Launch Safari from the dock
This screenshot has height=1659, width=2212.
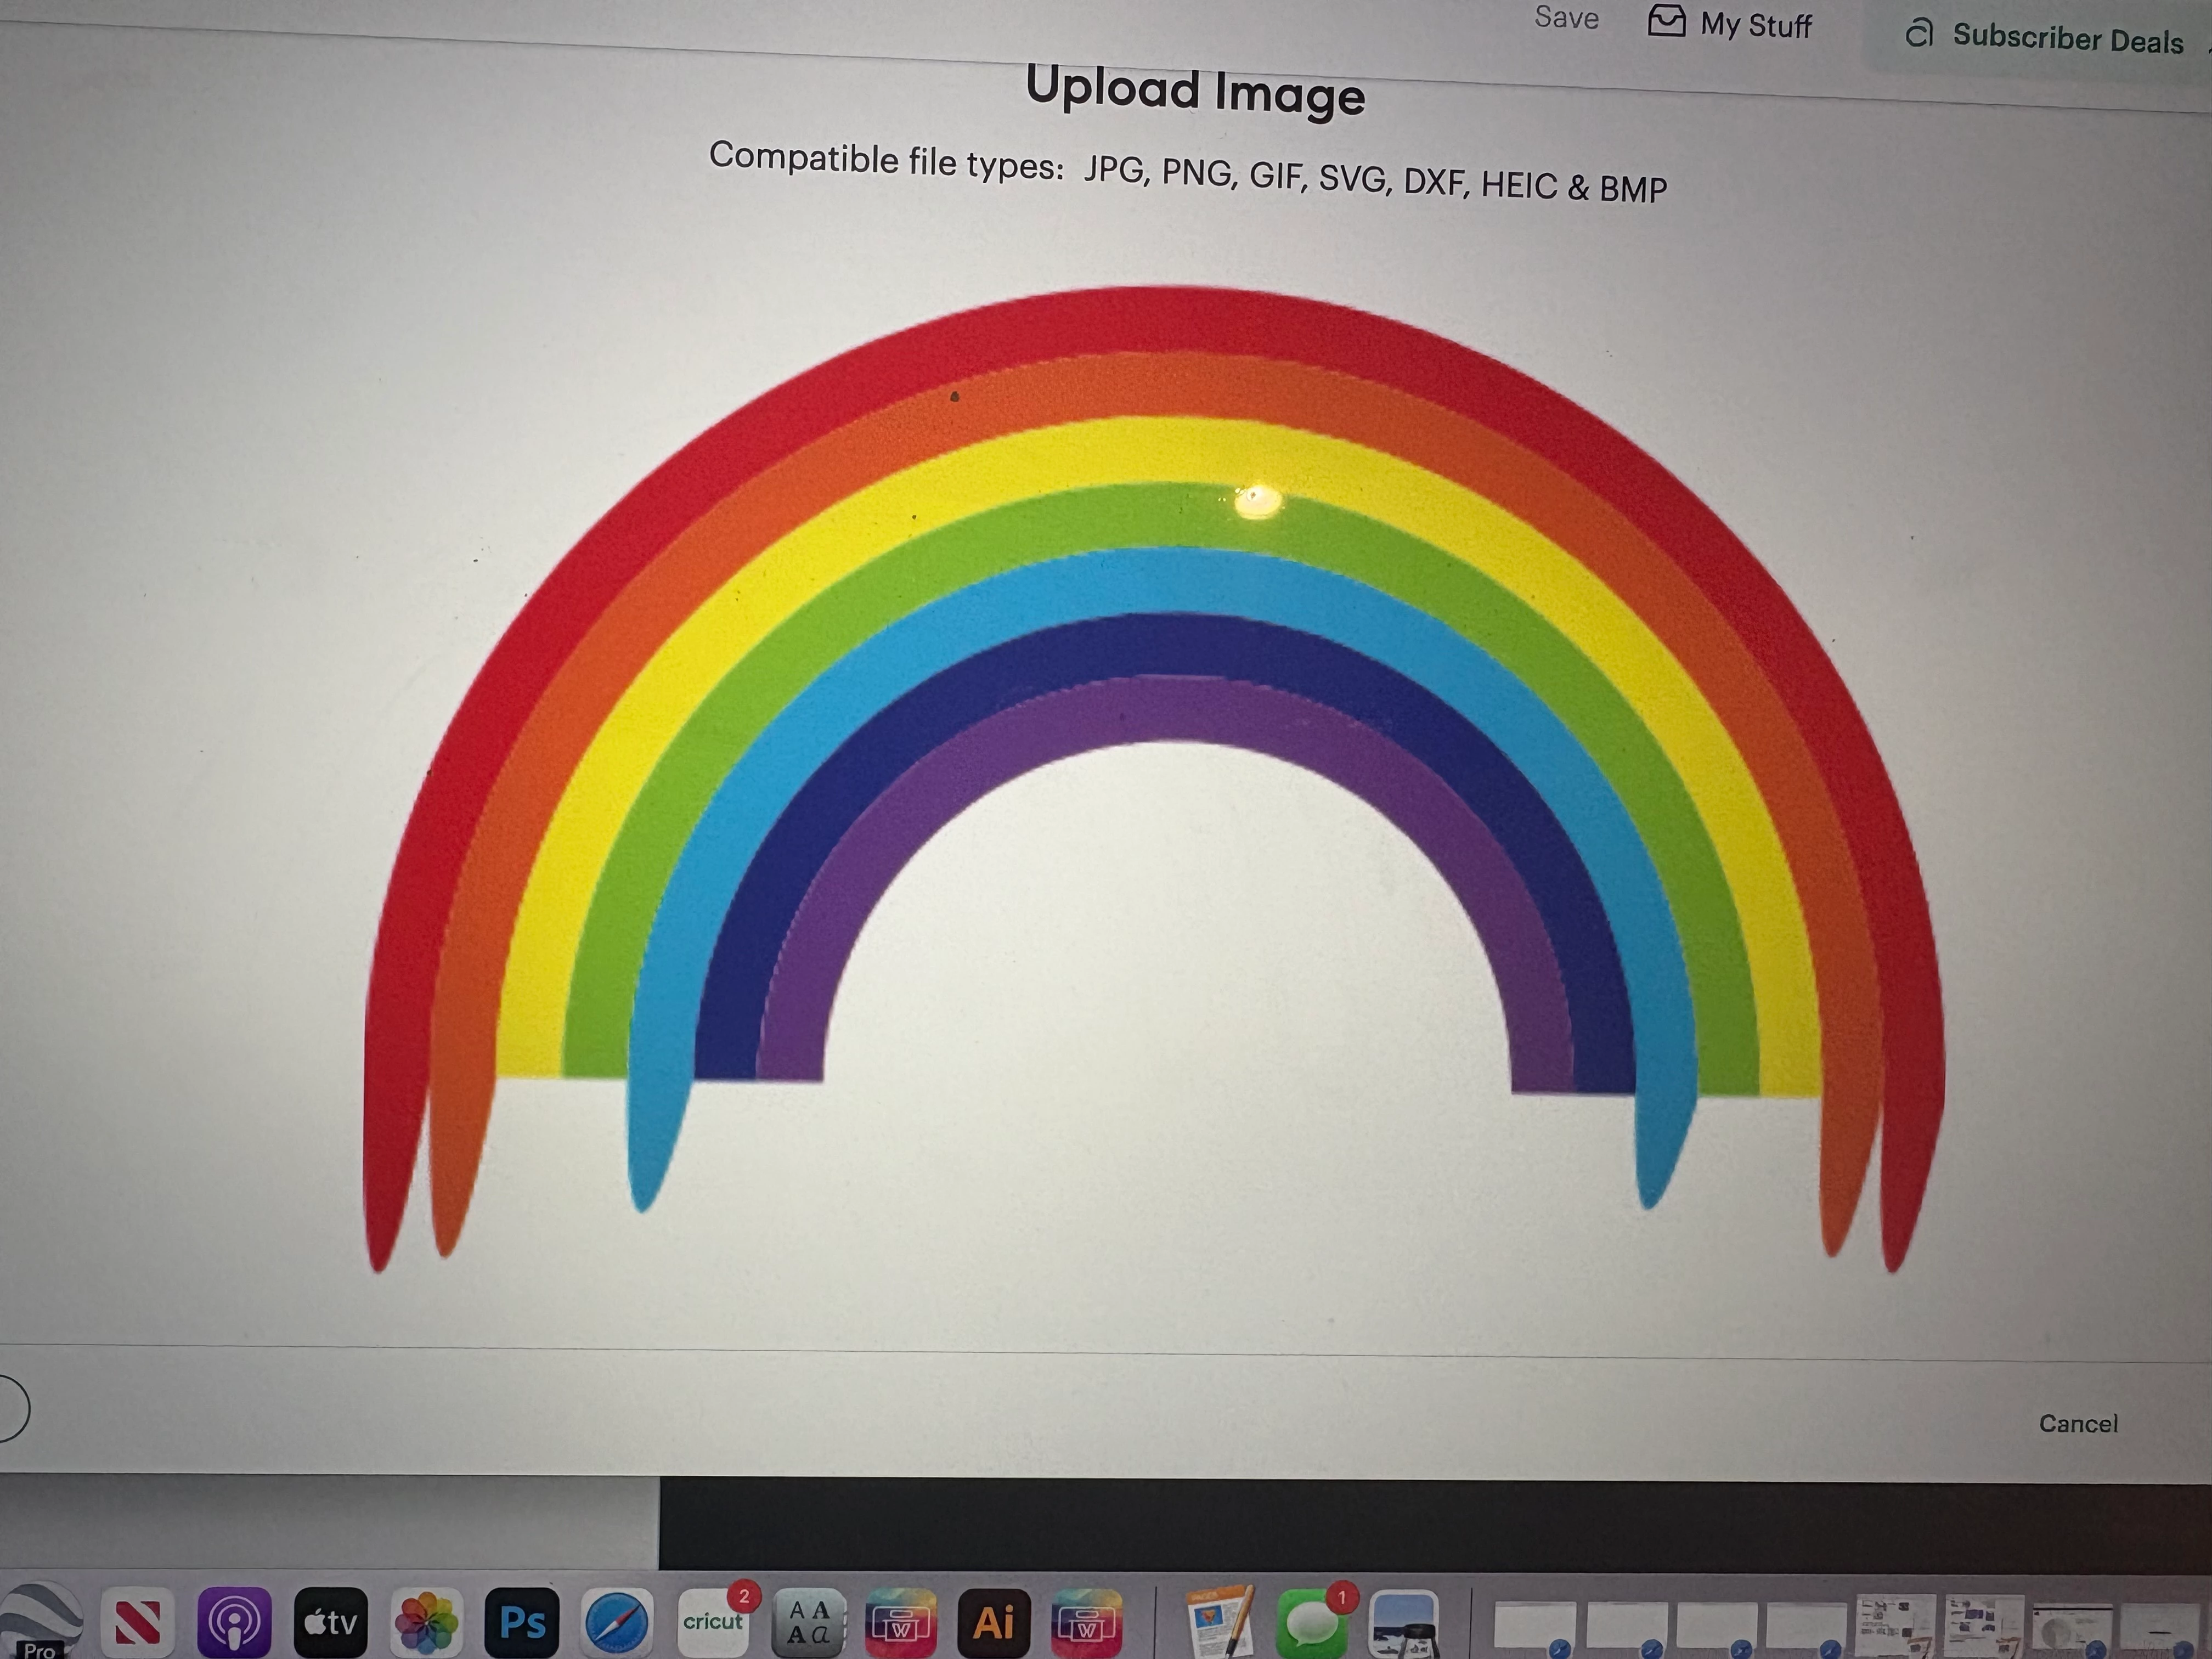coord(617,1621)
